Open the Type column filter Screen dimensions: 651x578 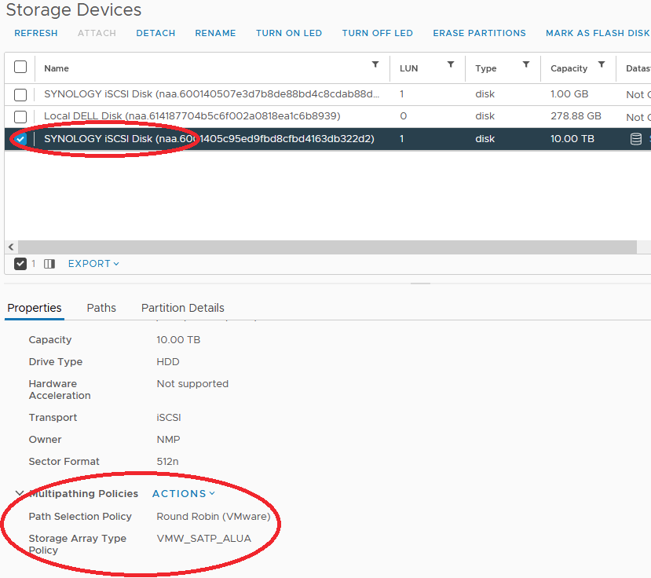526,65
